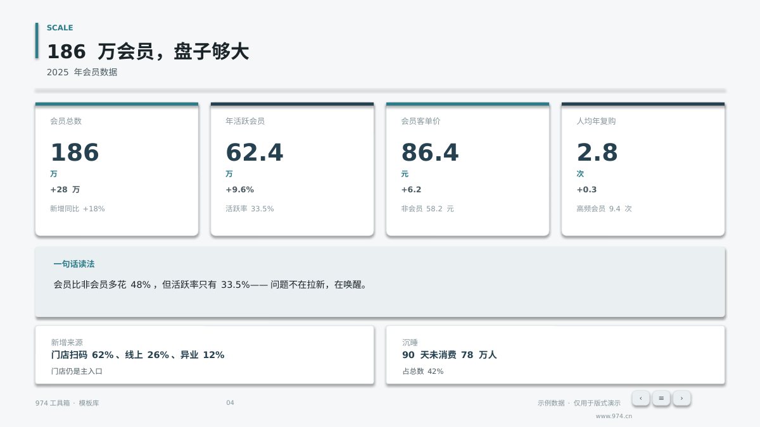Click footer note 示例数据 · 仅用于版式演示
This screenshot has width=760, height=427.
pos(579,403)
